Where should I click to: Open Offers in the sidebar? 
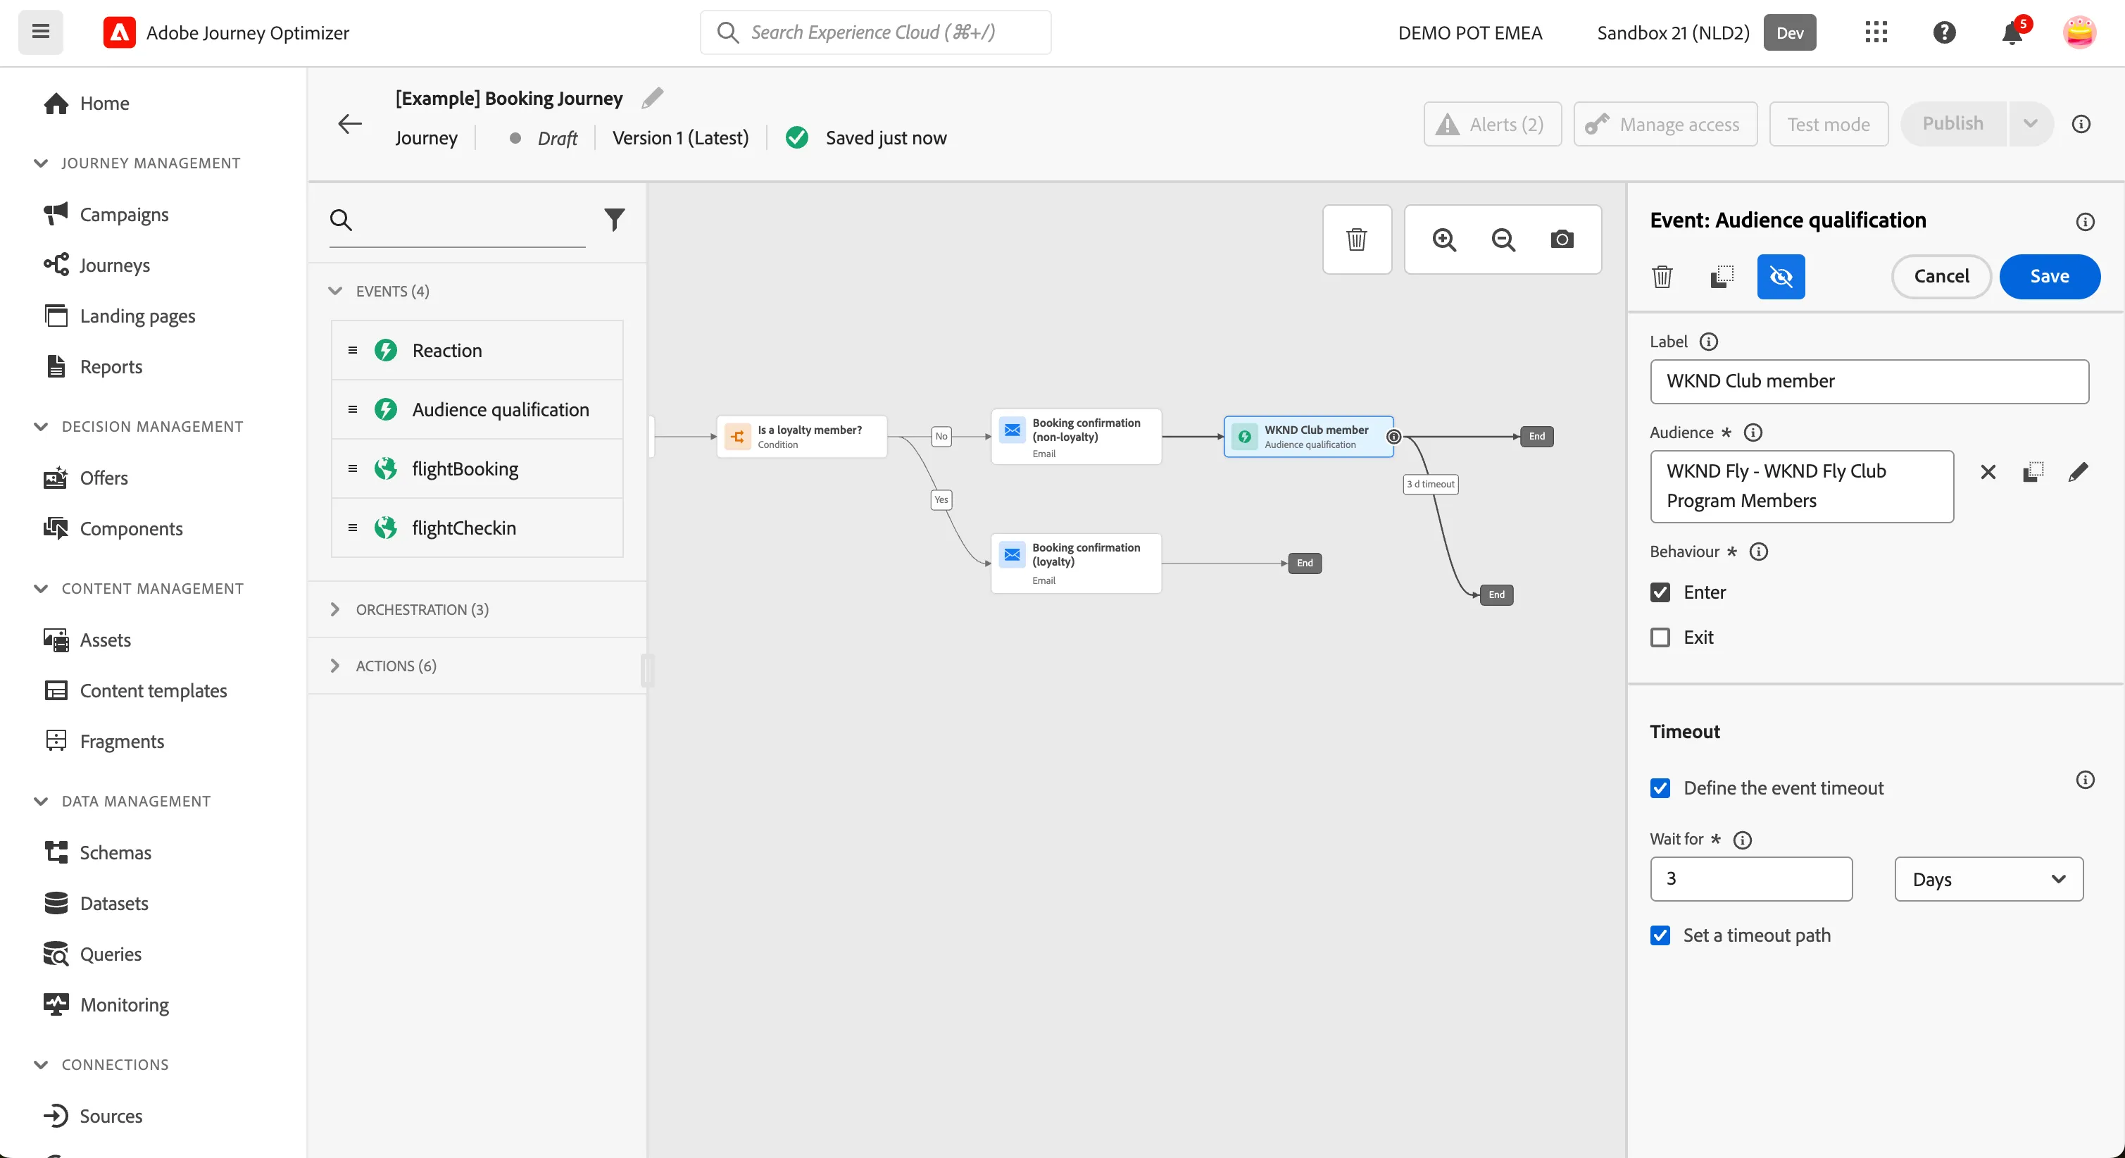(x=104, y=478)
